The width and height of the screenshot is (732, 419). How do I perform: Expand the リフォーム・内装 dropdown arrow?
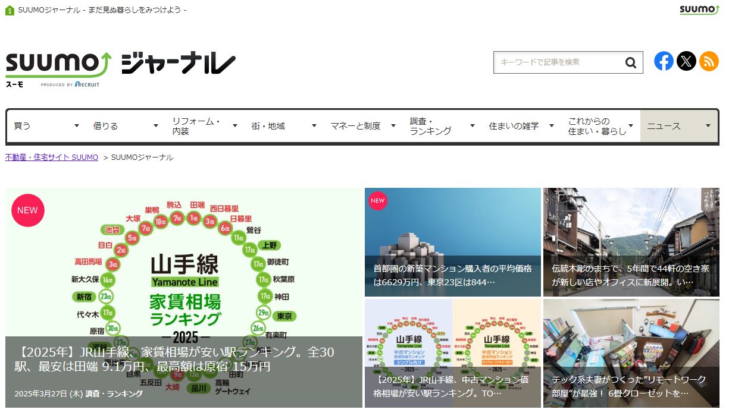click(234, 126)
